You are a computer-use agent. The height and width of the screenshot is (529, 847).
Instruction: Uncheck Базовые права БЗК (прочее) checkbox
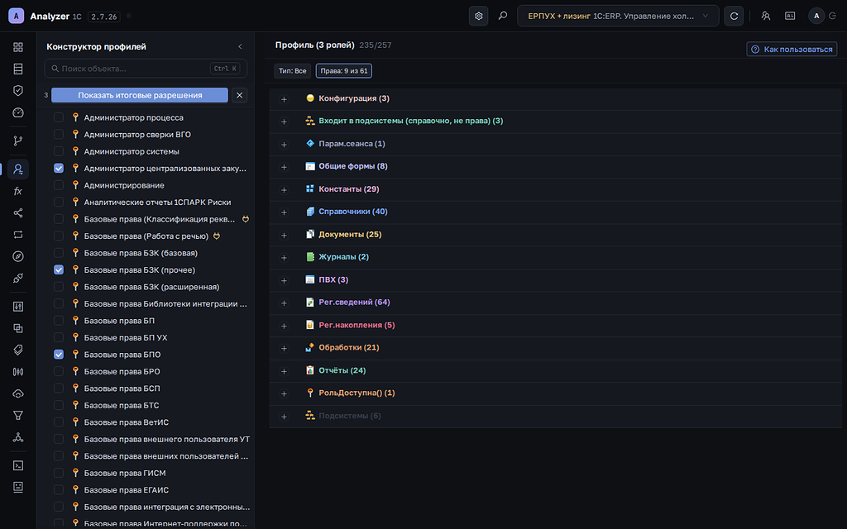pyautogui.click(x=59, y=270)
